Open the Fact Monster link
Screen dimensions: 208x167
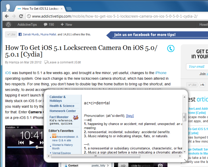click(x=59, y=117)
